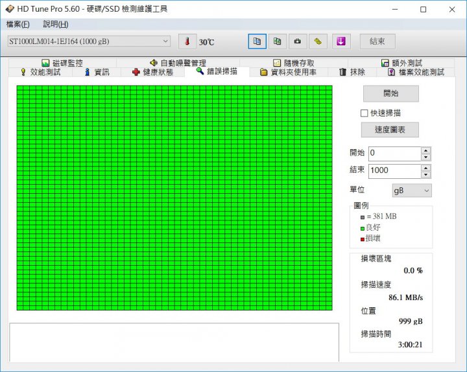Switch to the 隨機存取 tab
The height and width of the screenshot is (372, 467).
click(x=294, y=63)
